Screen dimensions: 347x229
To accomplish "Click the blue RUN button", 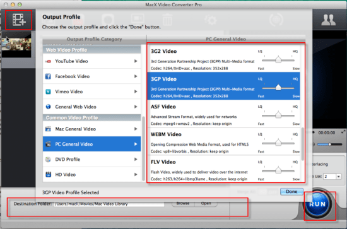I will tap(318, 204).
